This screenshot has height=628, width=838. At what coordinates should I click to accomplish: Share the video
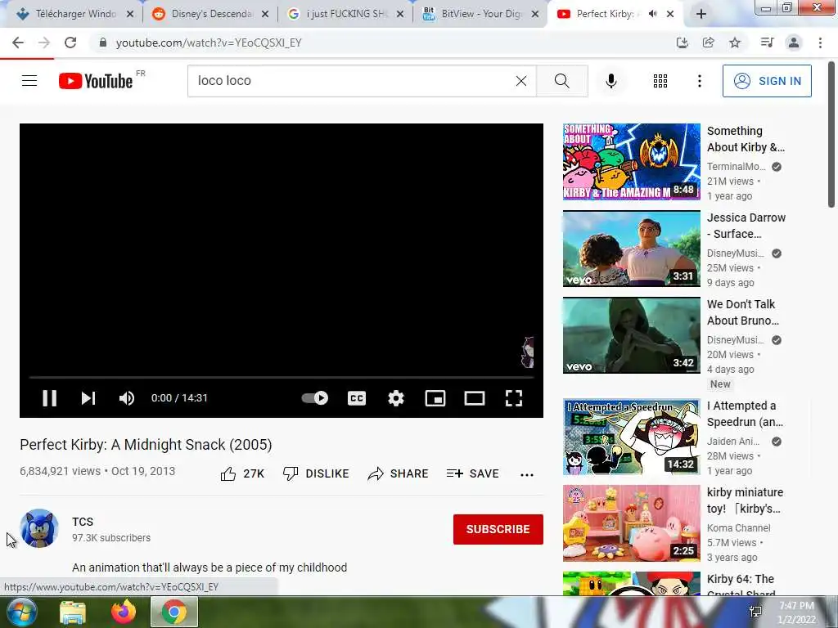(399, 473)
